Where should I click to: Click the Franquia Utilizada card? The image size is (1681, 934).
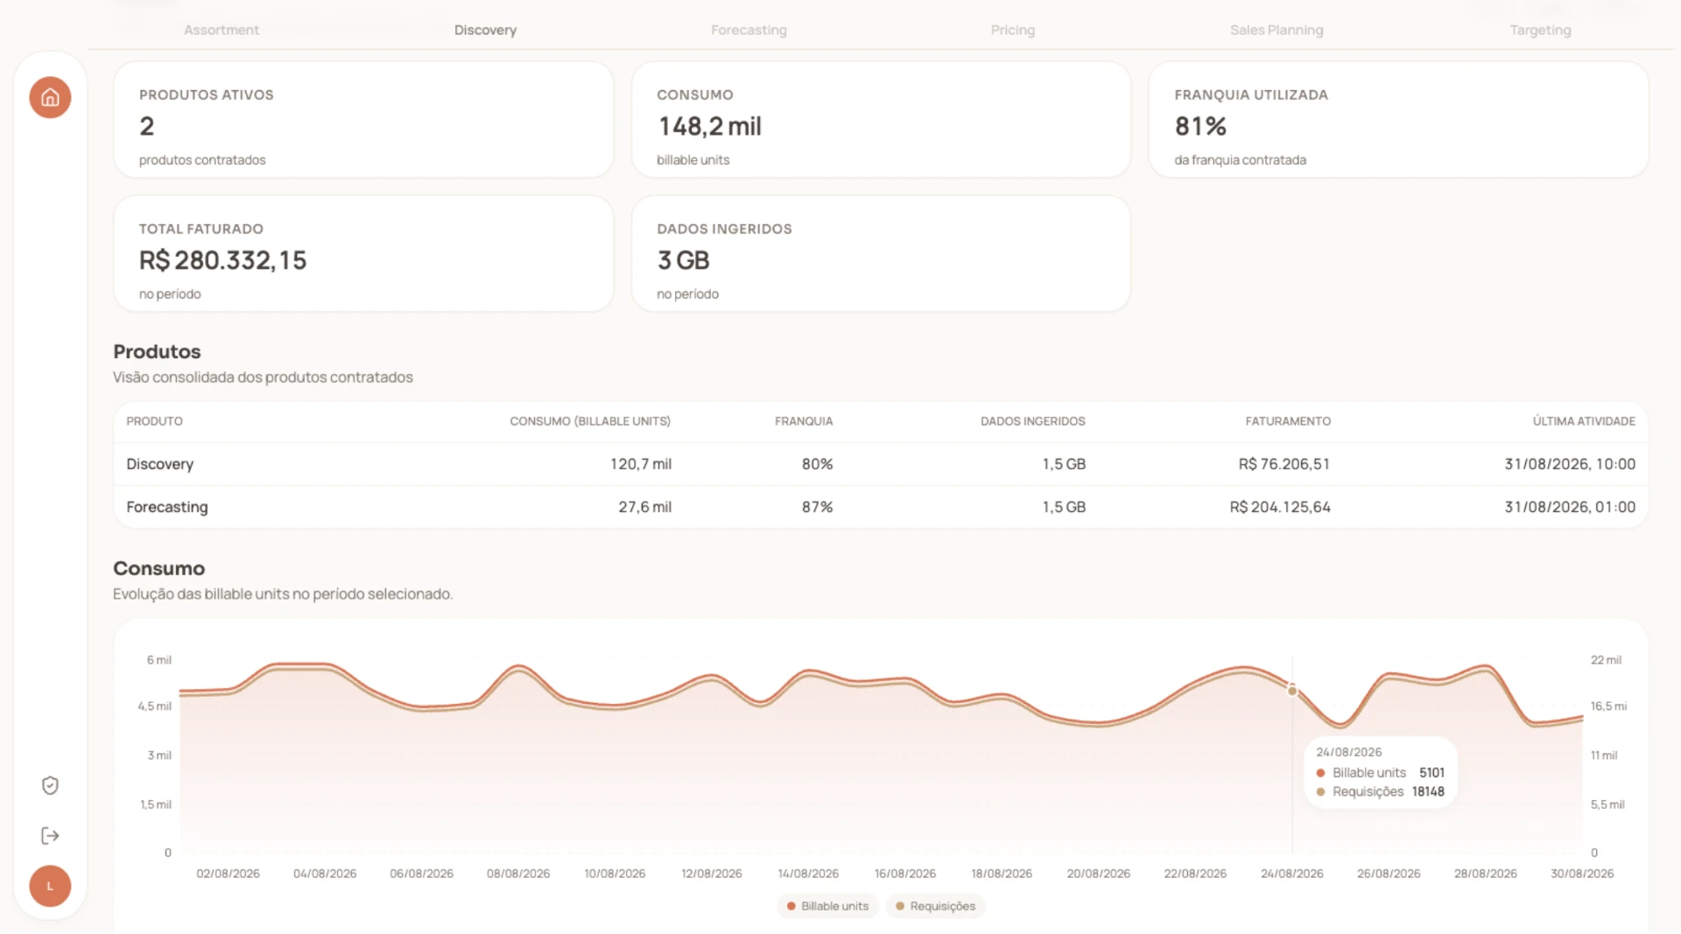point(1398,120)
